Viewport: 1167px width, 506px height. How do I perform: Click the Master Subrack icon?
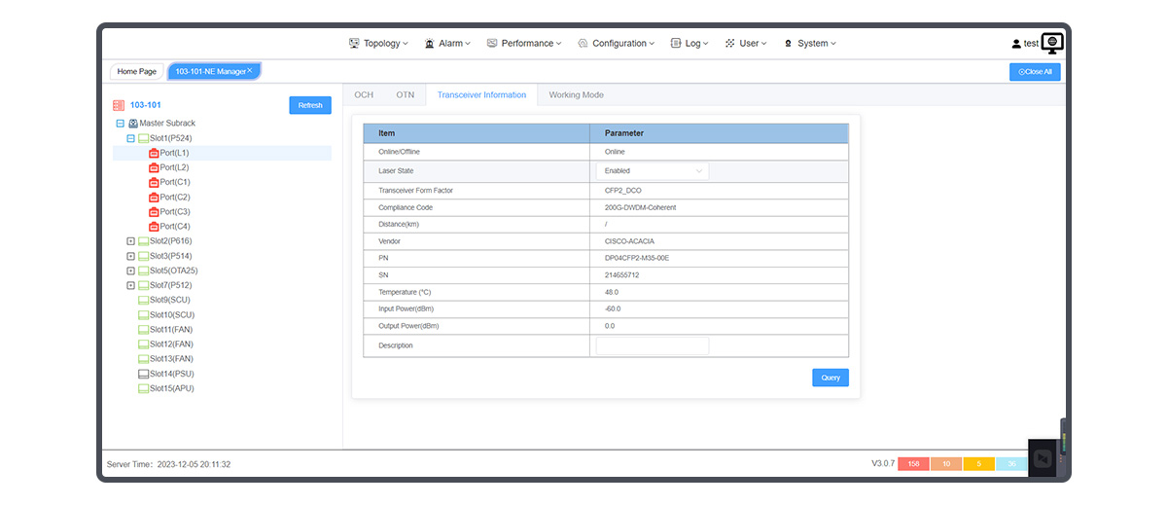[133, 124]
